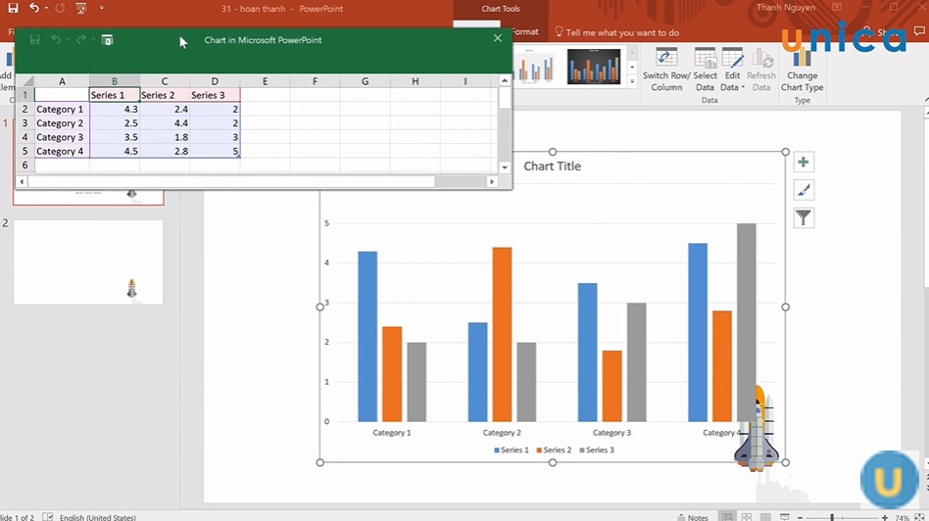Screen dimensions: 929x521
Task: Expand the chart styles gallery
Action: [x=632, y=81]
